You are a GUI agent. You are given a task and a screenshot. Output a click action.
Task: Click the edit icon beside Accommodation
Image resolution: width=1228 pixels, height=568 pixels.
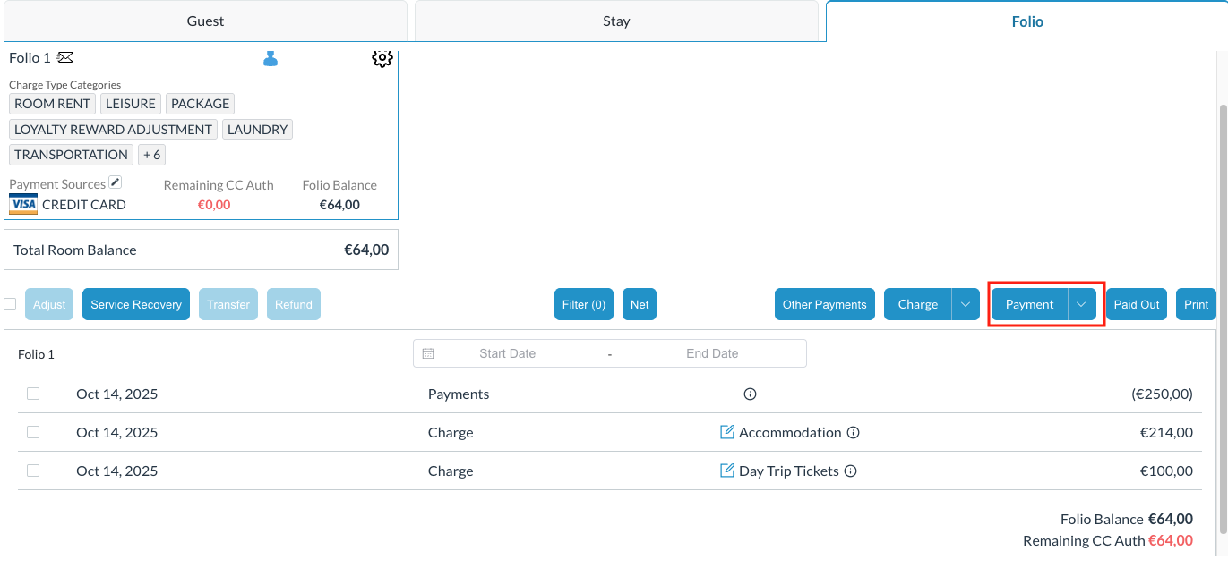pyautogui.click(x=727, y=433)
